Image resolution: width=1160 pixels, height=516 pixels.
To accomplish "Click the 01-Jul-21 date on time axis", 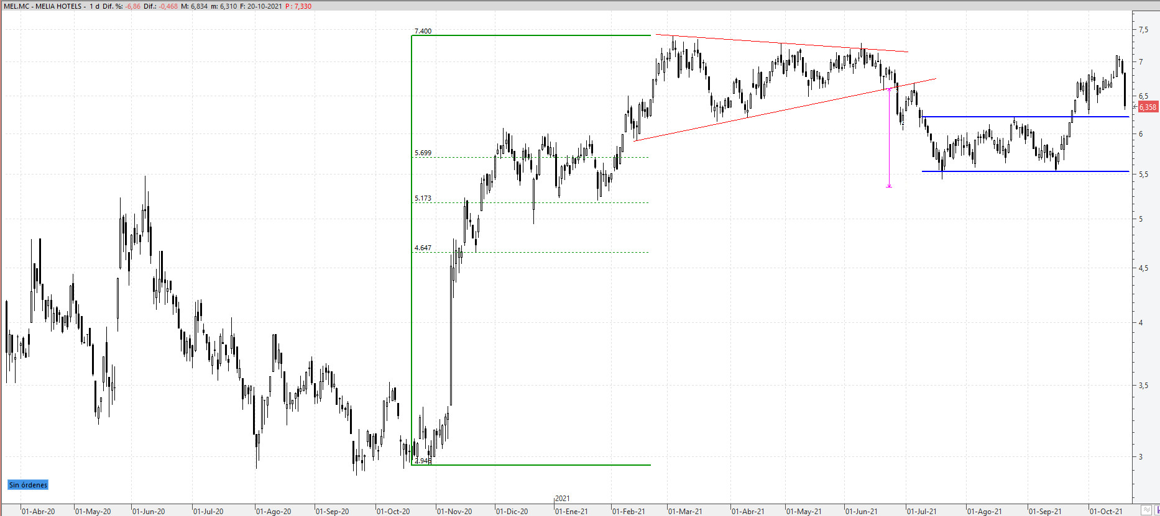I will click(921, 512).
